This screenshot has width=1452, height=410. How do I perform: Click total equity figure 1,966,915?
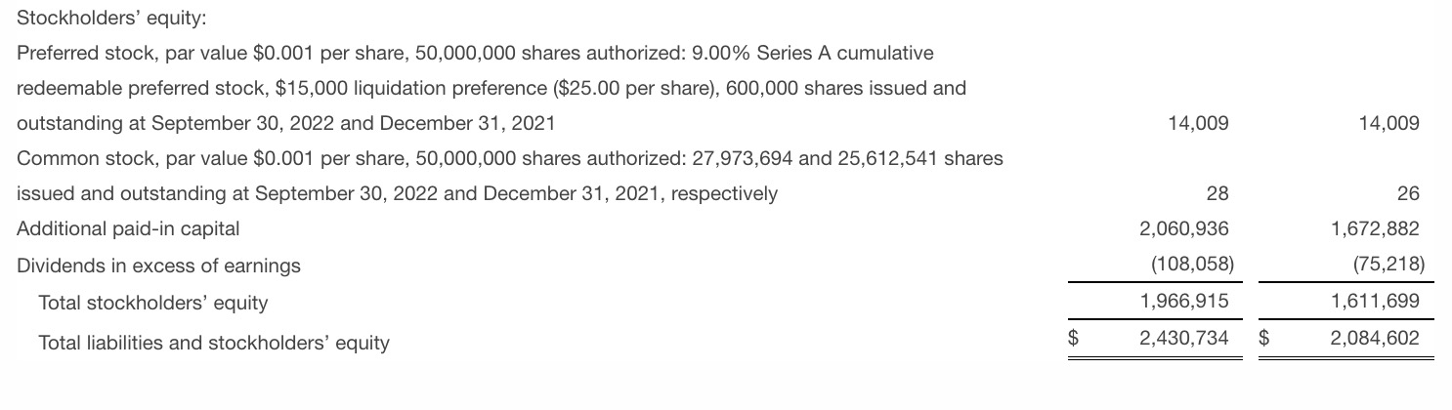click(x=1184, y=303)
